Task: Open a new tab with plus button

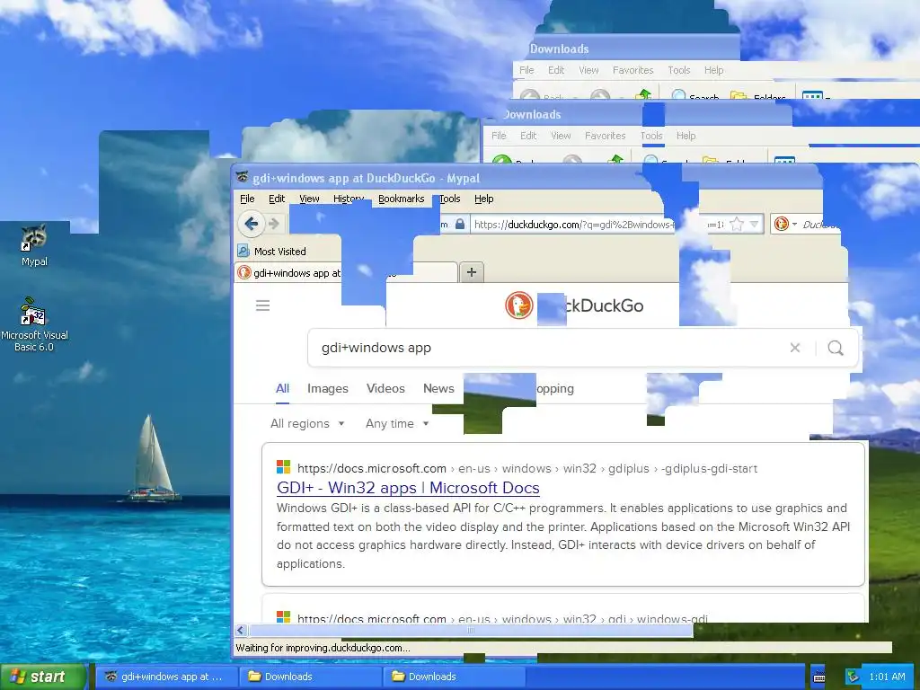Action: point(471,272)
